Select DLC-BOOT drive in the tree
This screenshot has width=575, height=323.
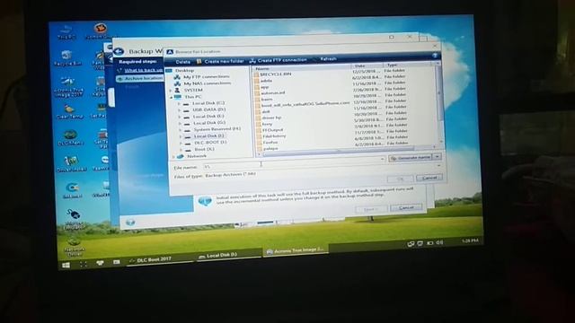click(210, 143)
